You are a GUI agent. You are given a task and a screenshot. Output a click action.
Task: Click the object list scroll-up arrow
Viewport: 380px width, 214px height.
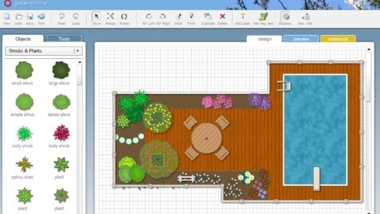click(80, 62)
